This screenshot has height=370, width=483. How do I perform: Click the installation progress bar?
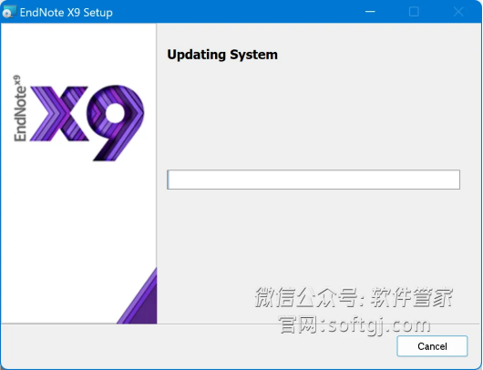click(x=313, y=180)
